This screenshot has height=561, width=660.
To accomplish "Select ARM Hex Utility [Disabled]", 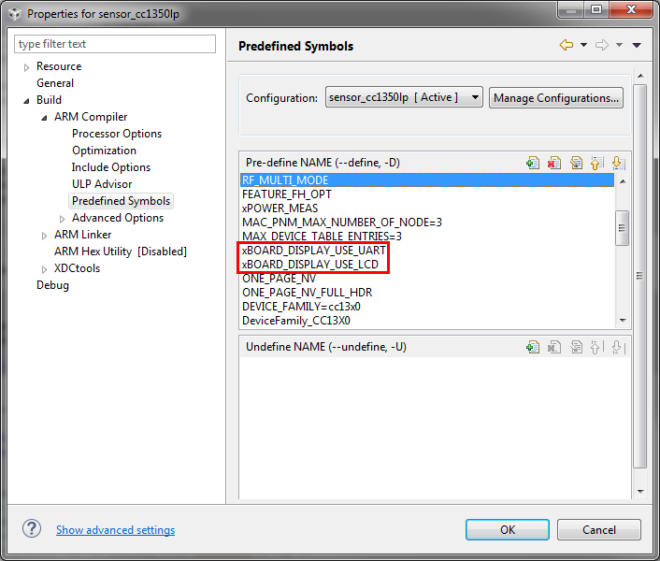I will click(x=121, y=252).
